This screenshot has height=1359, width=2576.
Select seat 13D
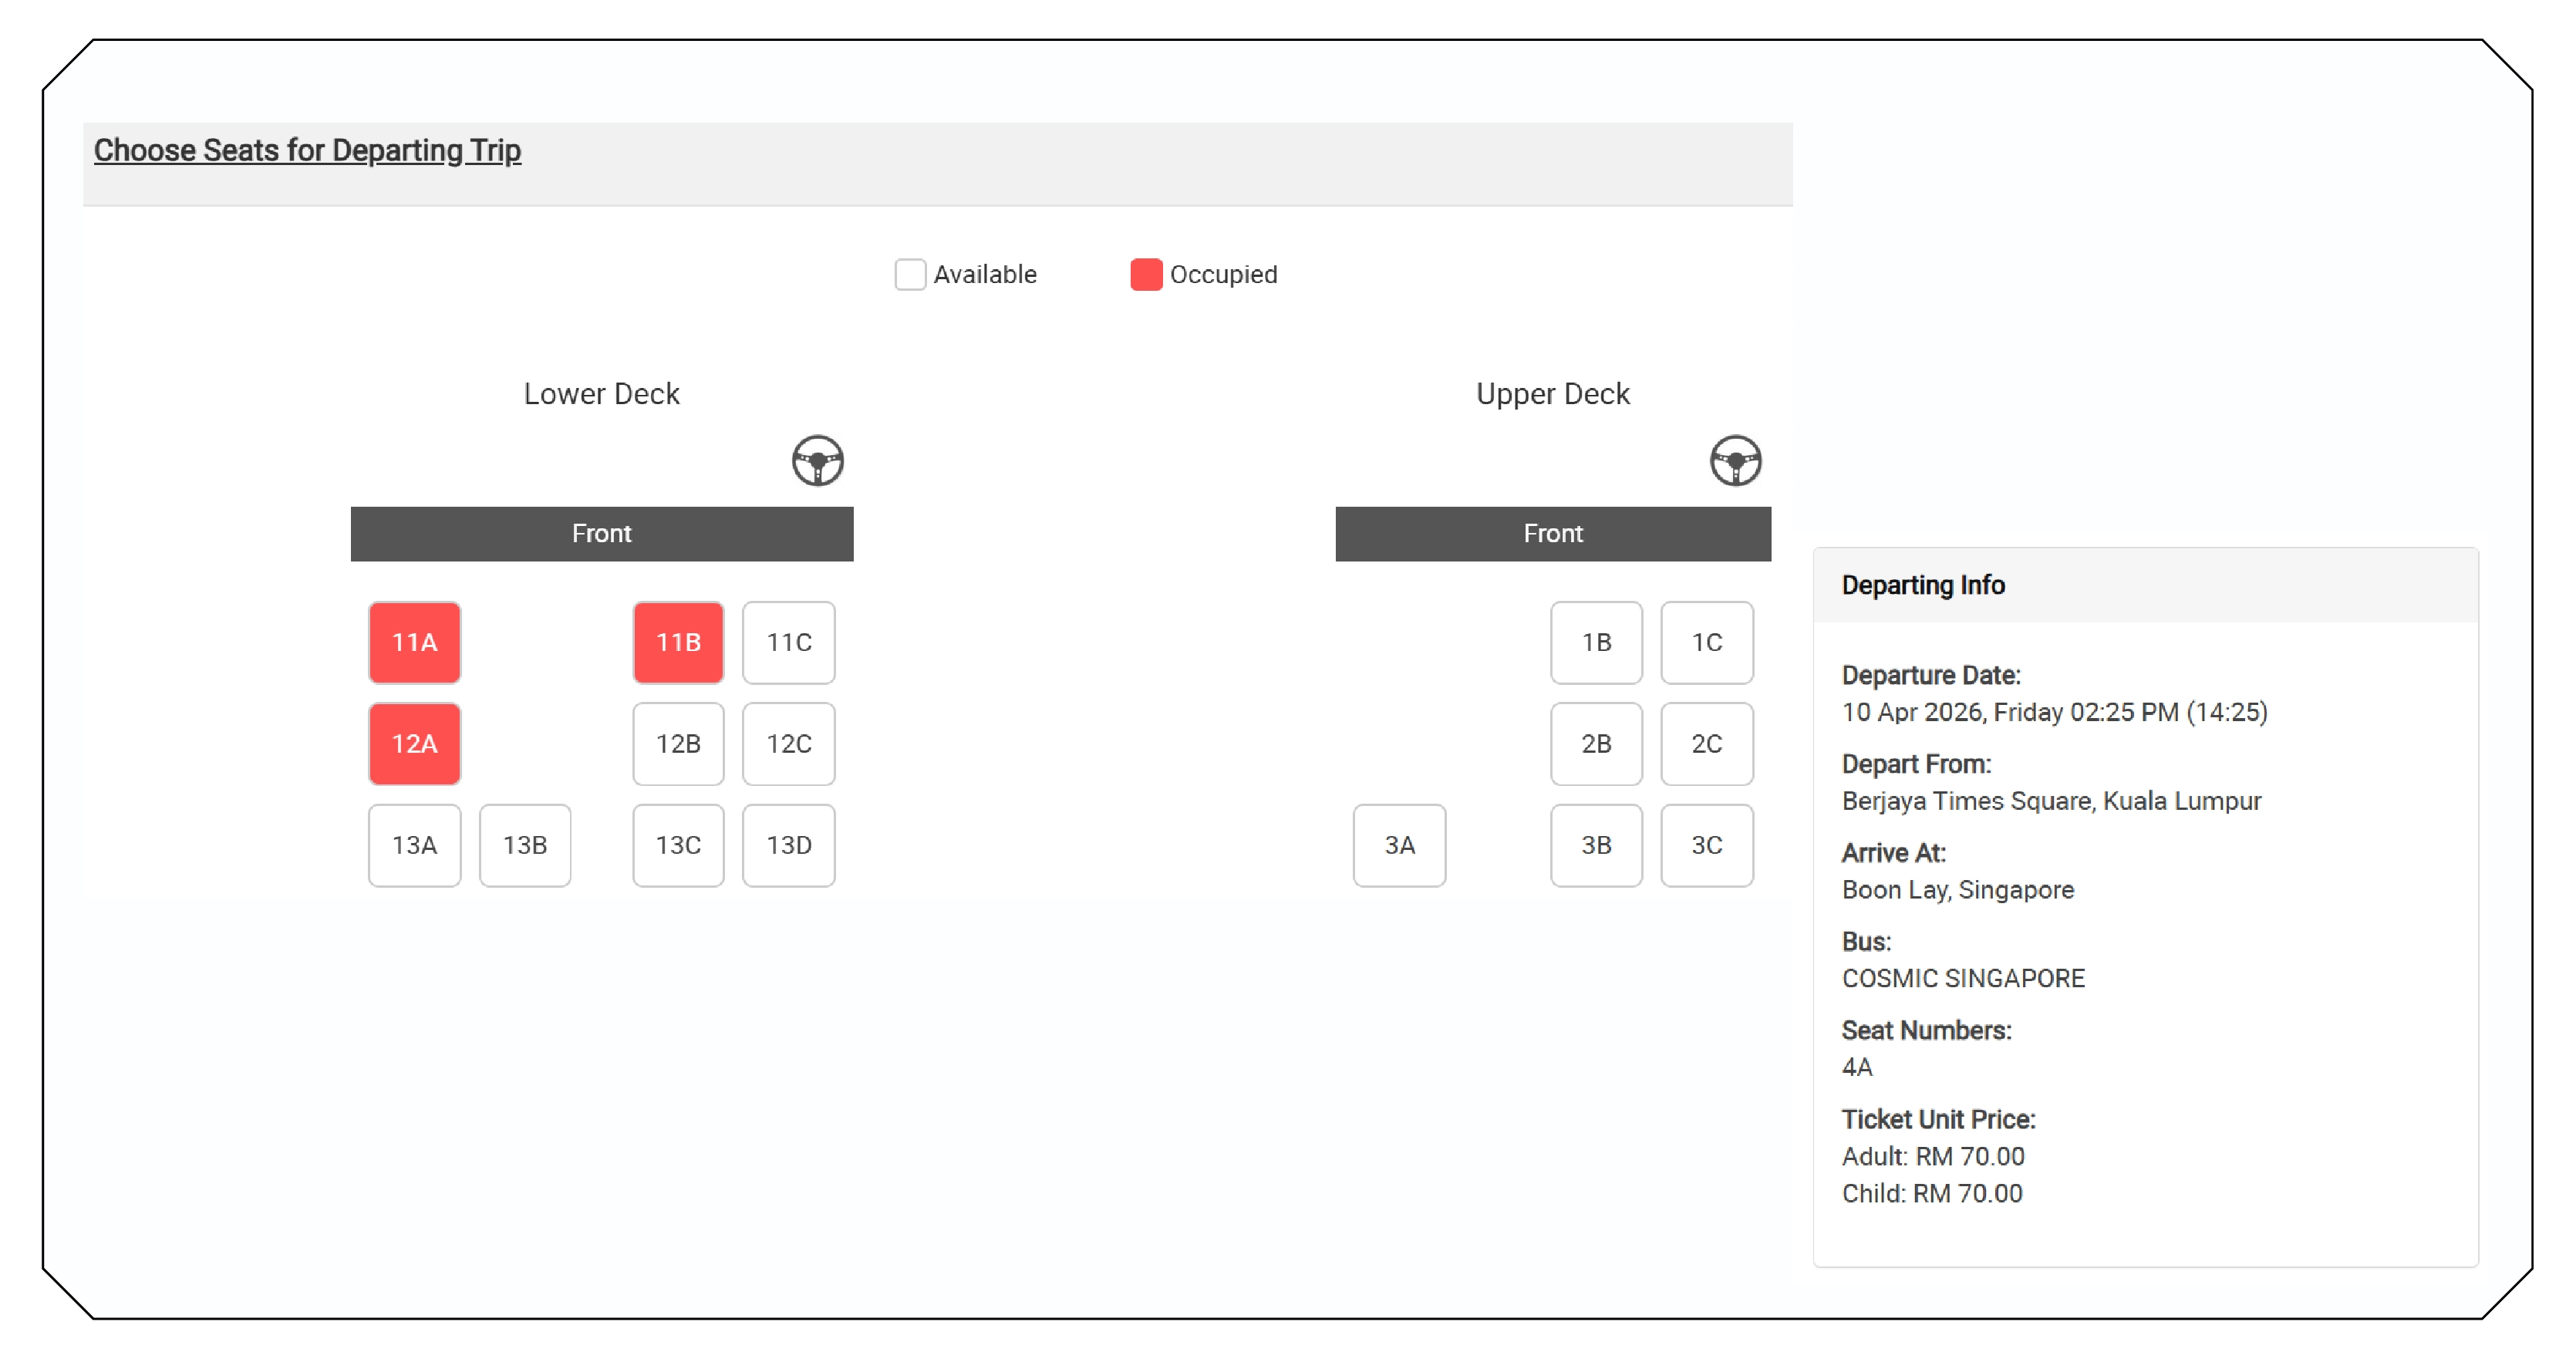click(788, 846)
